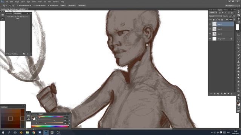Screen dimensions: 241x135
Task: Select the Crop tool
Action: tap(238, 48)
